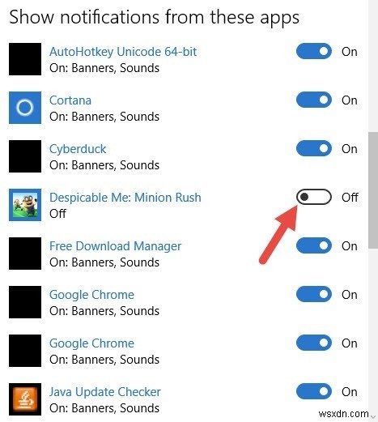Turn off AutoHotkey notifications toggle
Image resolution: width=378 pixels, height=422 pixels.
tap(314, 51)
